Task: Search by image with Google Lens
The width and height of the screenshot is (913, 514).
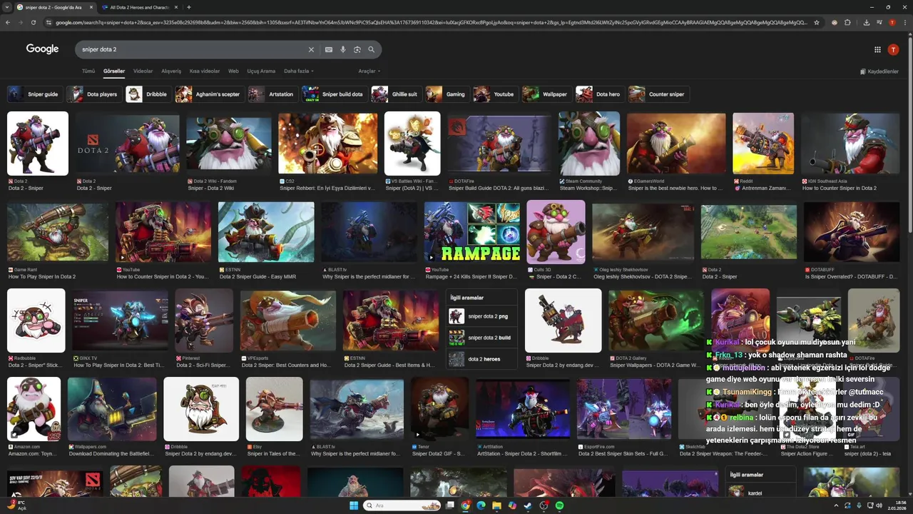Action: point(357,49)
